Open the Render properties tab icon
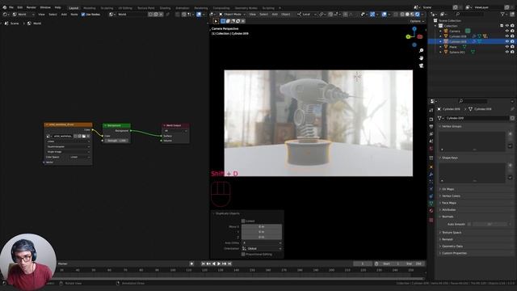Screen dimensions: 517x291 431,119
